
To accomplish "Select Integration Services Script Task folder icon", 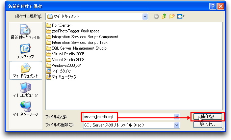I will (x=49, y=43).
